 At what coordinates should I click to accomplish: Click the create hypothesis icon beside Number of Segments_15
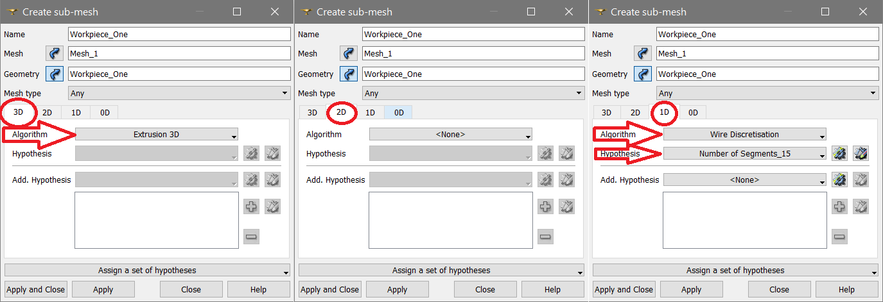[x=839, y=153]
